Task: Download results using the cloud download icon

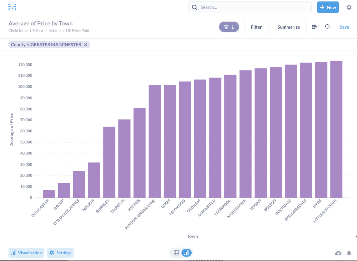Action: pos(338,253)
